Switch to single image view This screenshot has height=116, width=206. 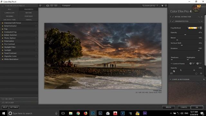[x=48, y=6]
